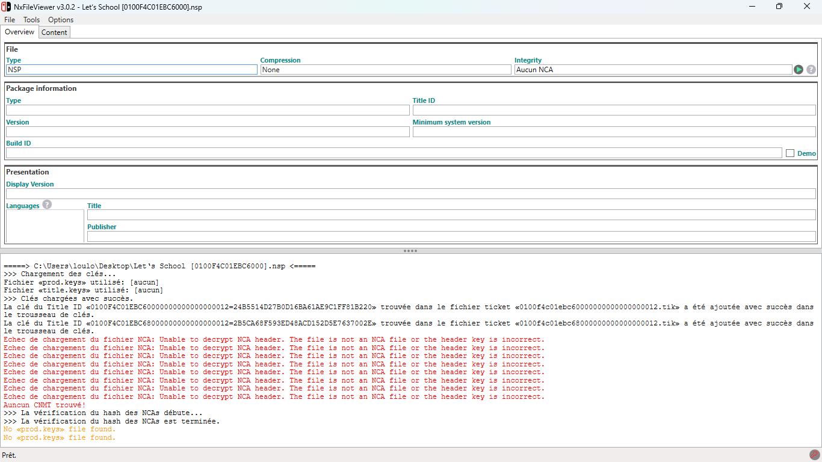The height and width of the screenshot is (462, 822).
Task: Click the Display Version field
Action: 411,194
